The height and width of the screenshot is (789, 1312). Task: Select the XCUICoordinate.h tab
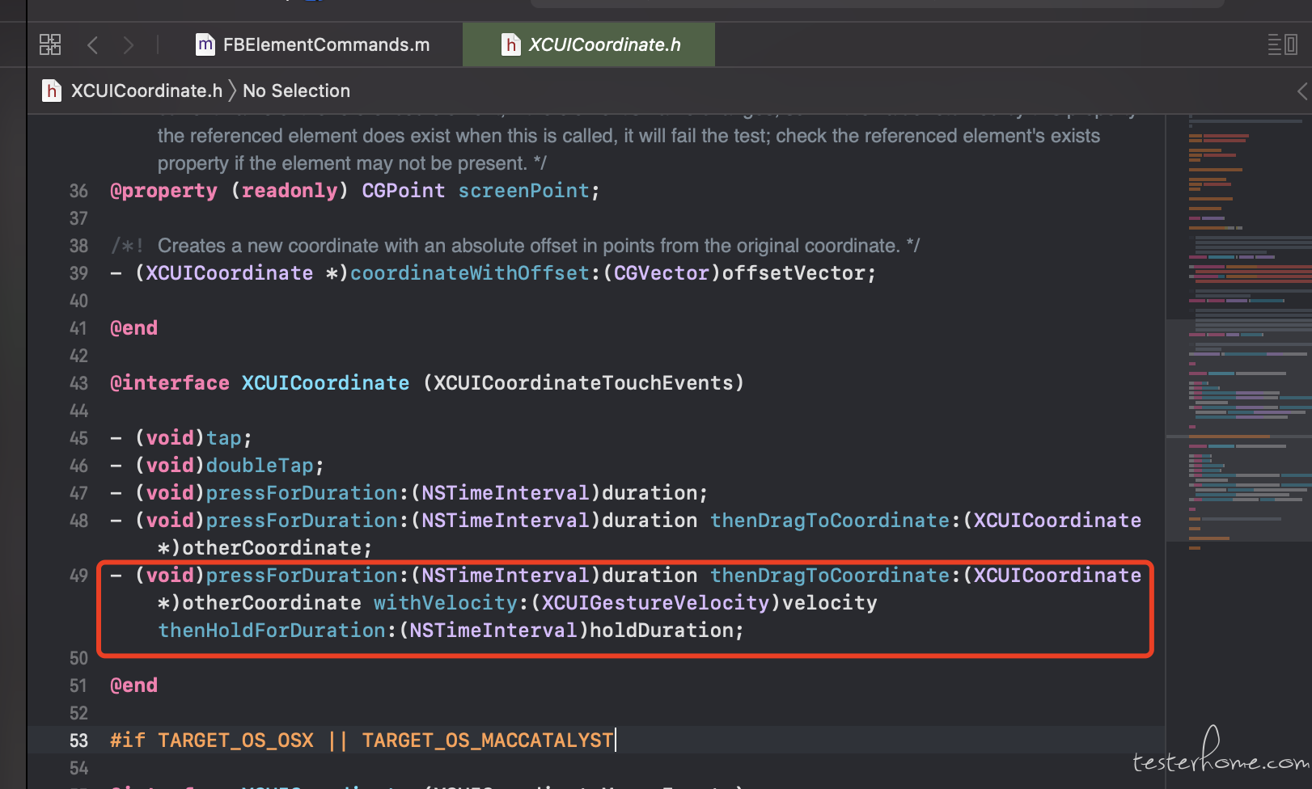pyautogui.click(x=589, y=44)
